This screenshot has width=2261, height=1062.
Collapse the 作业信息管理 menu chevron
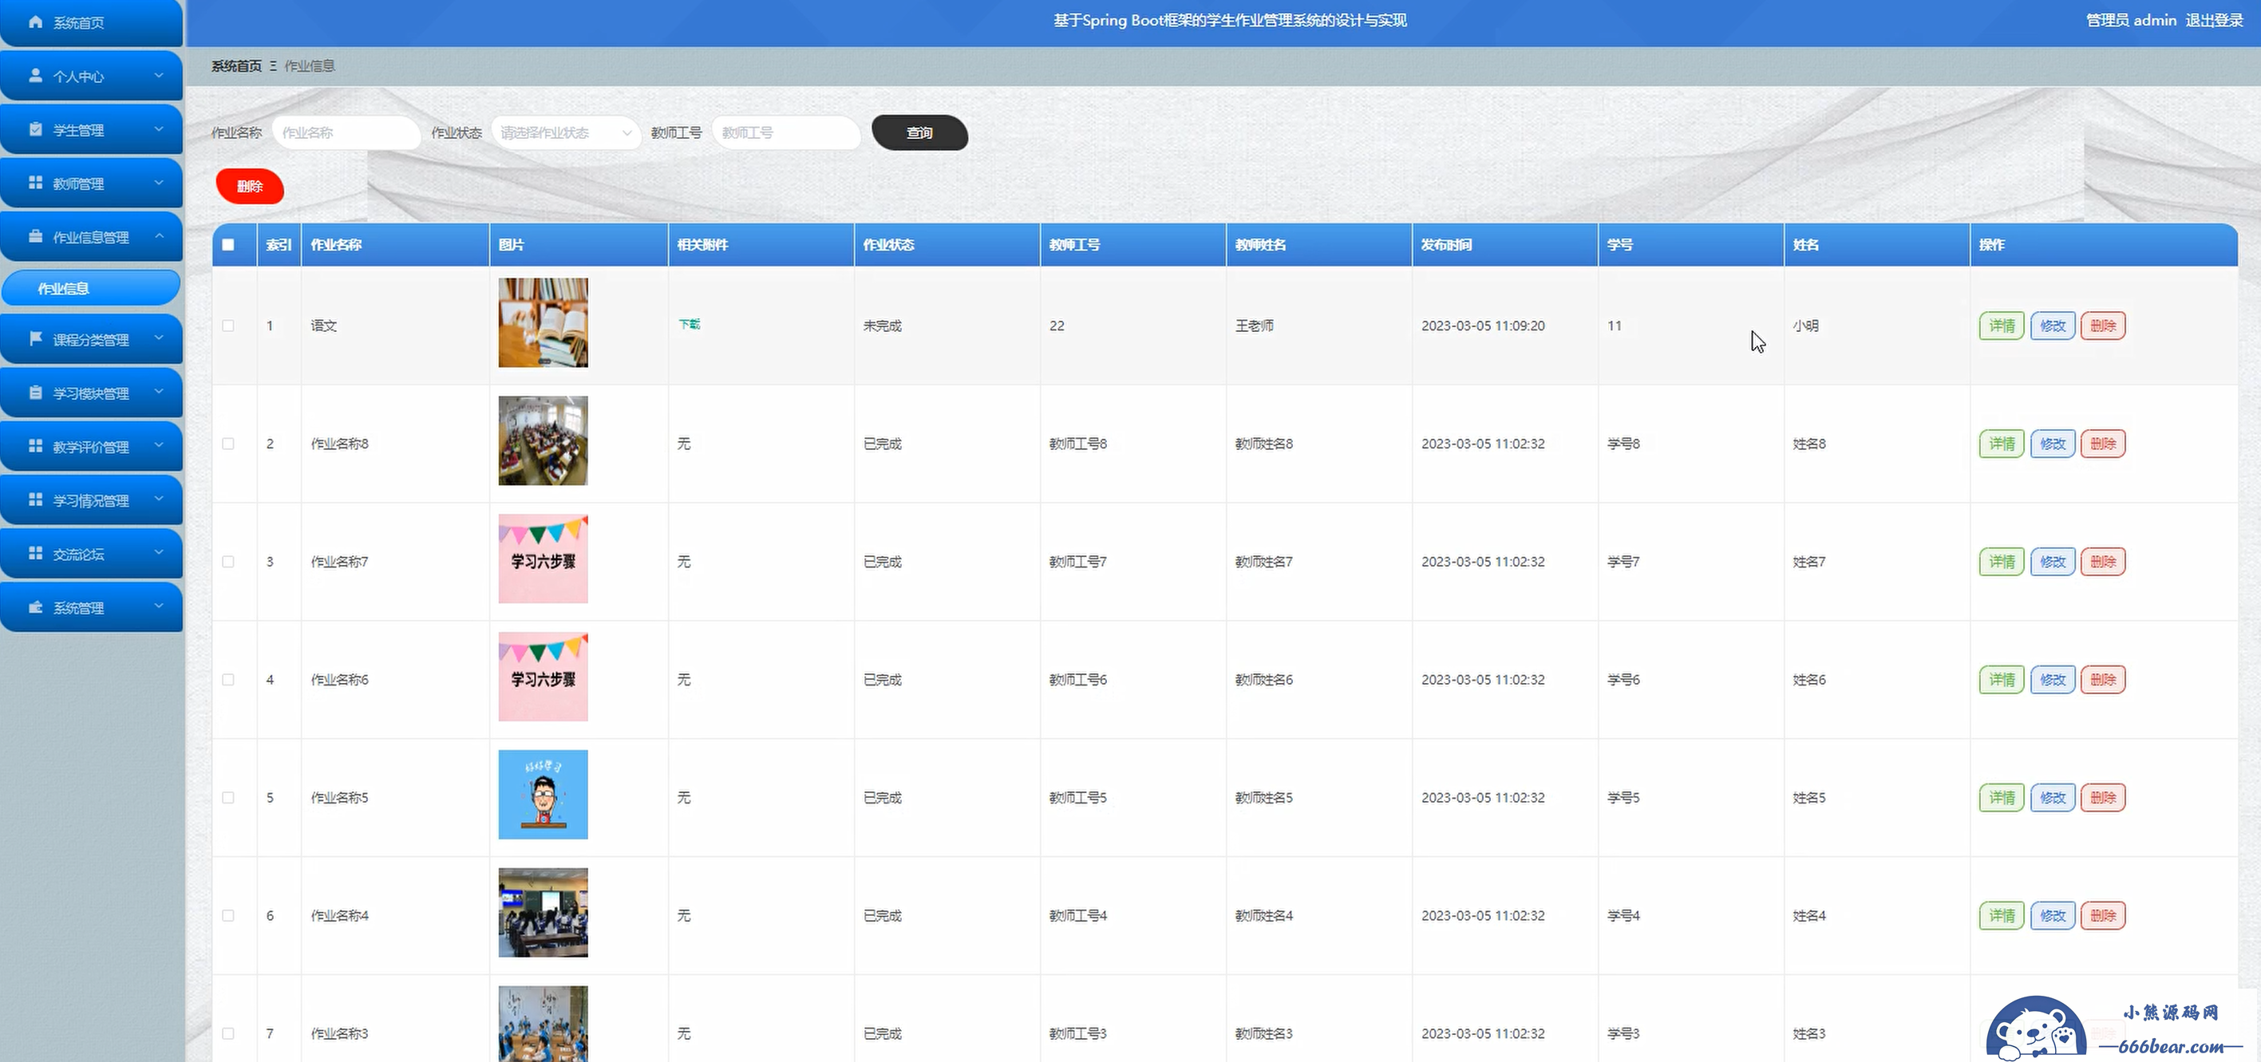159,236
